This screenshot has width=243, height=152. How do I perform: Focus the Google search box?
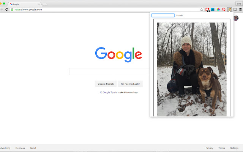point(110,72)
